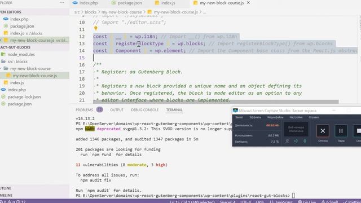Expand the Outline section
This screenshot has height=203, width=361.
pos(34,188)
